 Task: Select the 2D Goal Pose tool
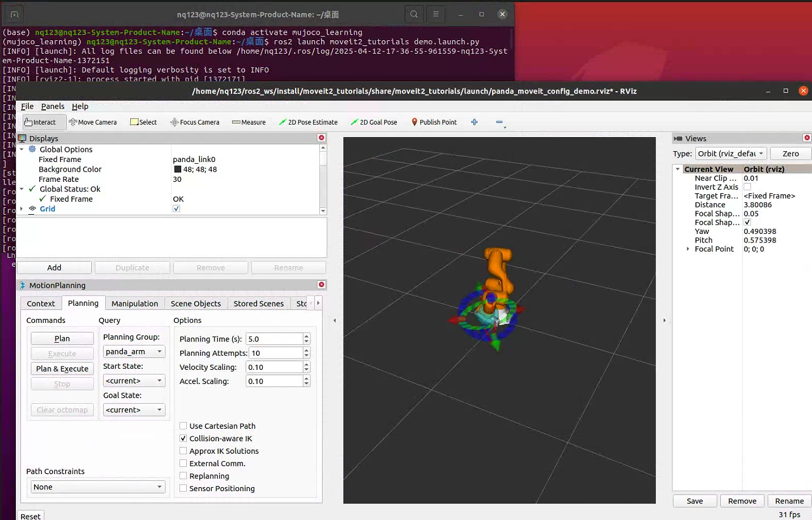[x=374, y=122]
